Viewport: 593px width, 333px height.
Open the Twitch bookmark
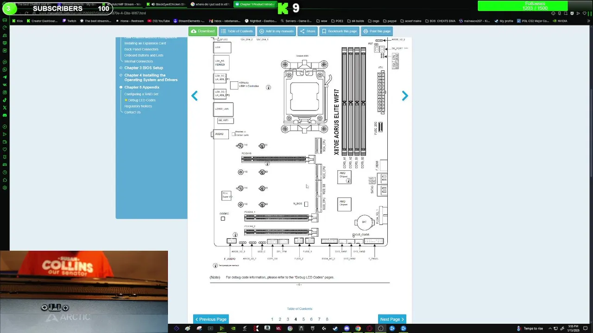click(x=69, y=21)
